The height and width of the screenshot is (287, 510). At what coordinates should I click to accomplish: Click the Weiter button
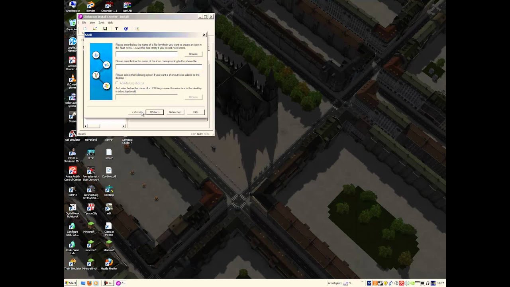pyautogui.click(x=155, y=112)
